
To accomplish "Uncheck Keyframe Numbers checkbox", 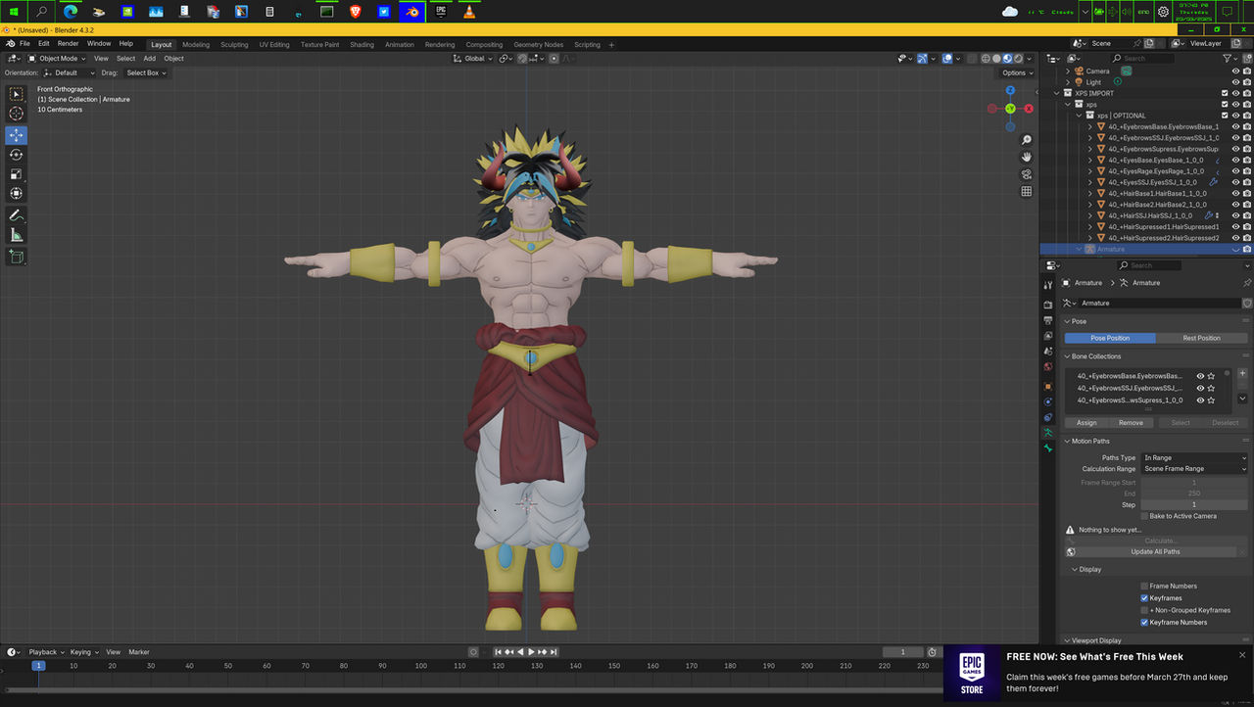I will click(1144, 622).
